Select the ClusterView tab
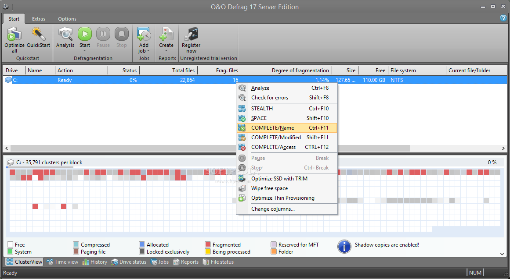510x279 pixels. coord(25,262)
